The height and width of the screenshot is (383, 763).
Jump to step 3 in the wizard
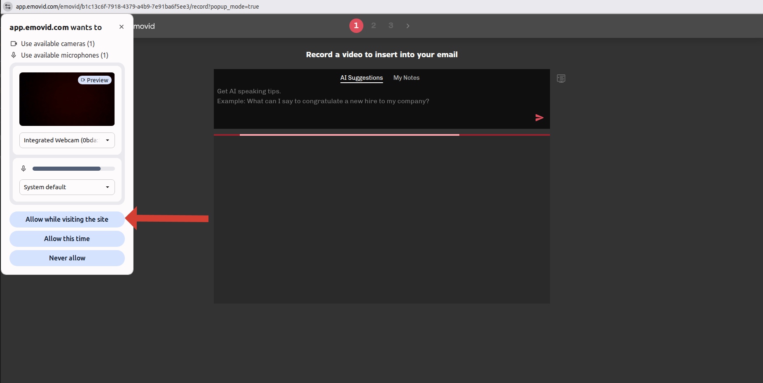(391, 26)
